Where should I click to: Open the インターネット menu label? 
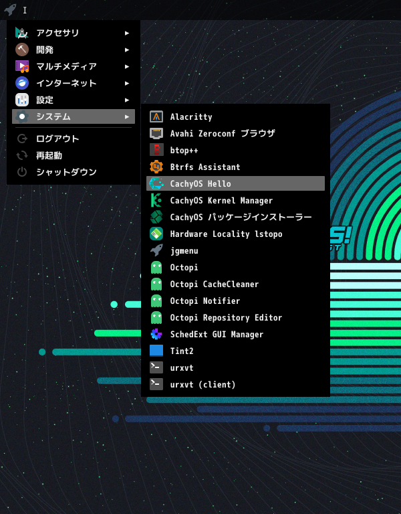point(66,83)
